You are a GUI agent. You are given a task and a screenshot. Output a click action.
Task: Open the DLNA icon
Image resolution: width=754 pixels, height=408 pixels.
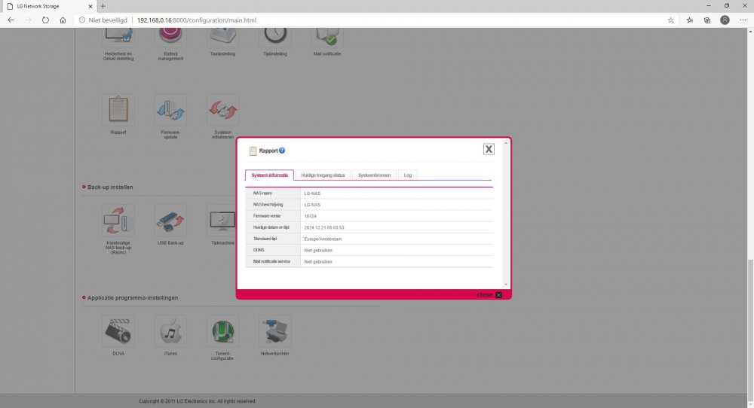[118, 331]
